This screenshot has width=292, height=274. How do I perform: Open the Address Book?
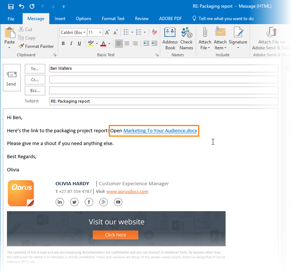click(x=170, y=39)
